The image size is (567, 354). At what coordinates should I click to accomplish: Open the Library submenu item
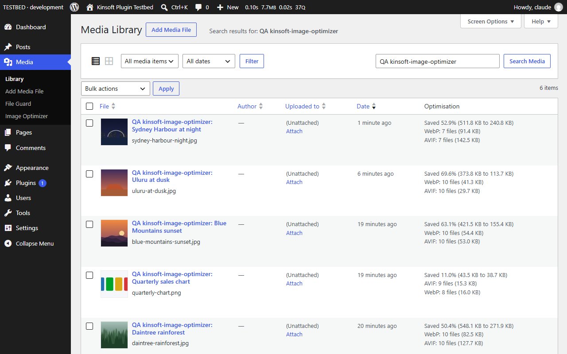pos(35,79)
